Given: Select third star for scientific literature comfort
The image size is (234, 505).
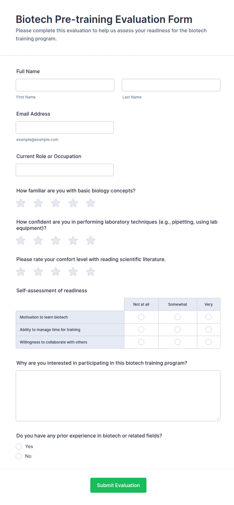Looking at the screenshot, I should pyautogui.click(x=56, y=272).
